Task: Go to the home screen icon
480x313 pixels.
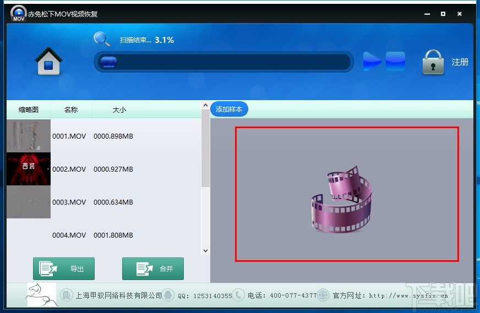Action: (x=48, y=61)
